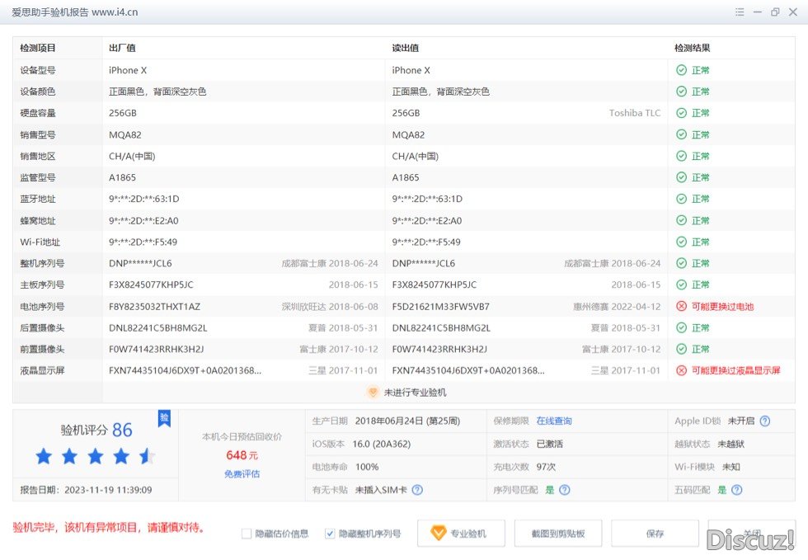808x560 pixels.
Task: Click the score value 86
Action: point(122,430)
